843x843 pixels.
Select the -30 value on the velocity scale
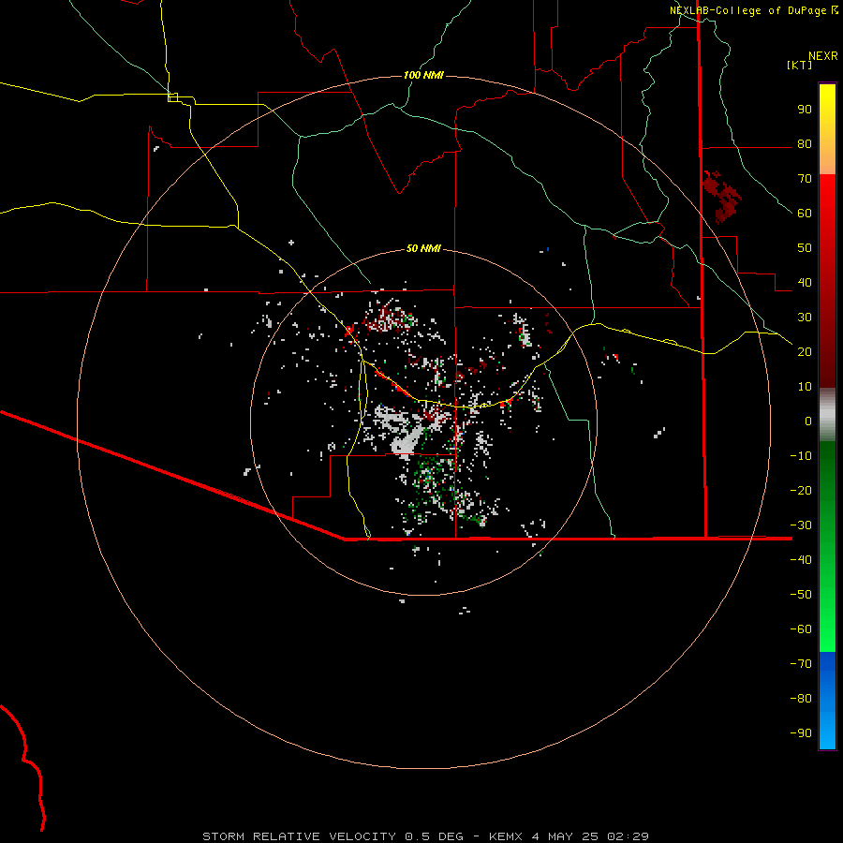(x=801, y=525)
